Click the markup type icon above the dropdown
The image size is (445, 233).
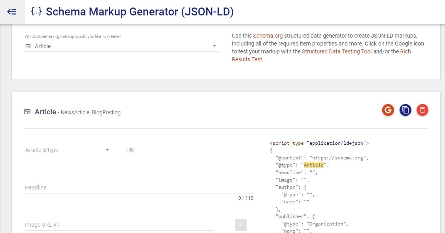pyautogui.click(x=27, y=46)
